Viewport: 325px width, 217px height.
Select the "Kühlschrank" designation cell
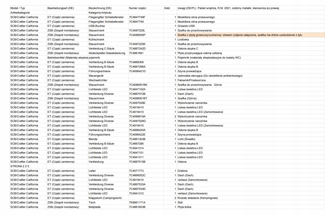pos(97,40)
